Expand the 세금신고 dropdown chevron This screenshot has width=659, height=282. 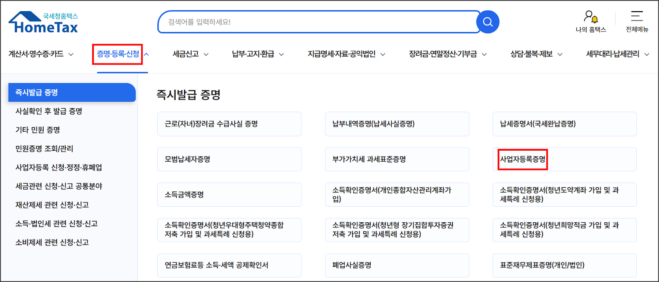pyautogui.click(x=206, y=54)
